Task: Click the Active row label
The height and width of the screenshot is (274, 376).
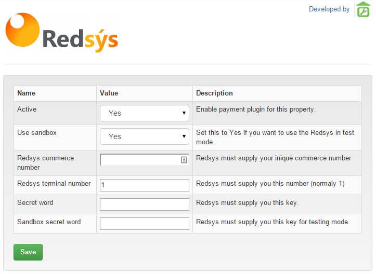Action: [27, 109]
